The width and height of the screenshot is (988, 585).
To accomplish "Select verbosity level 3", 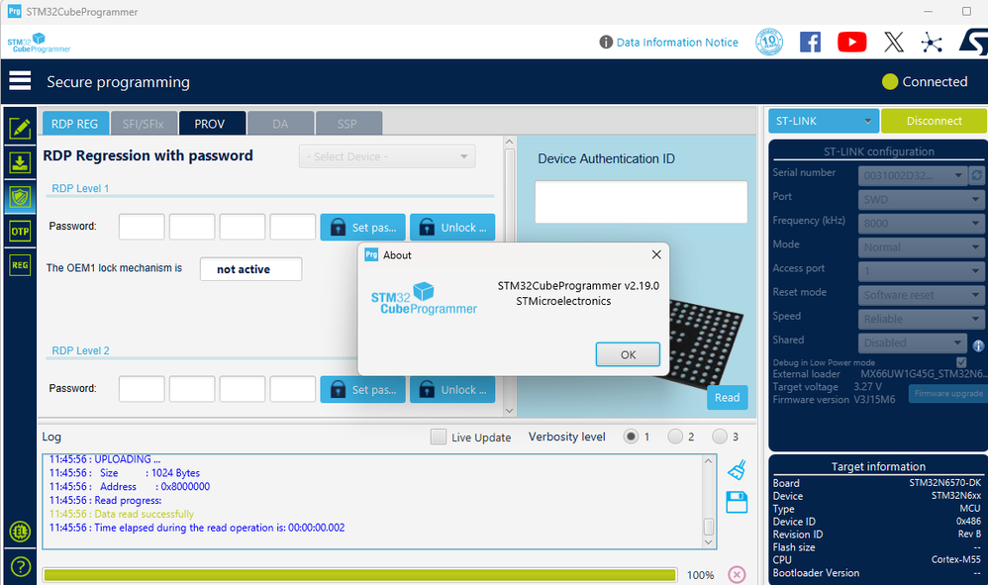I will pyautogui.click(x=719, y=437).
